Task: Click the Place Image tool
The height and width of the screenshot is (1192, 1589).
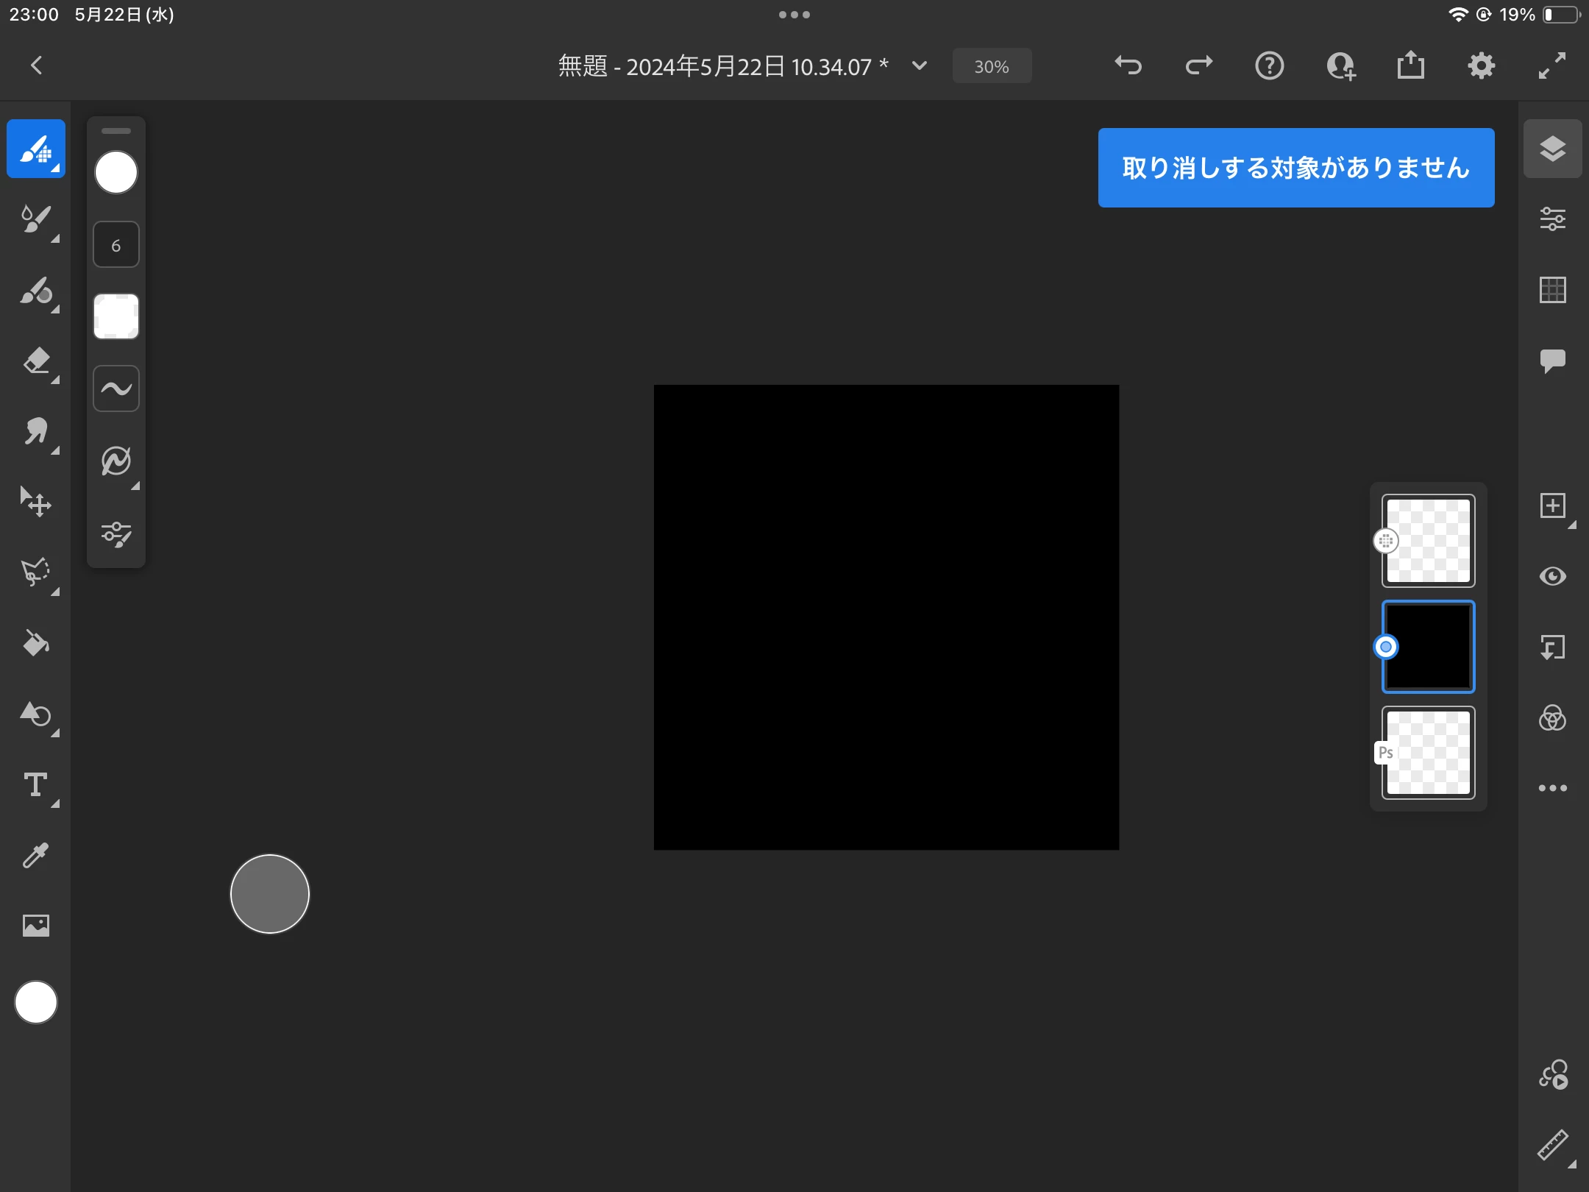Action: point(36,925)
